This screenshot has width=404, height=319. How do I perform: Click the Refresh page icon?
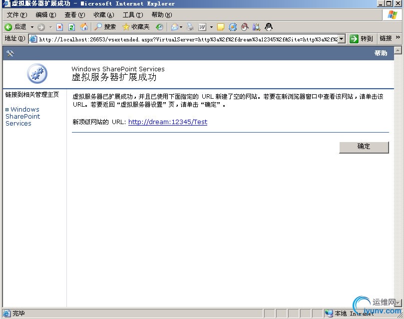[71, 27]
